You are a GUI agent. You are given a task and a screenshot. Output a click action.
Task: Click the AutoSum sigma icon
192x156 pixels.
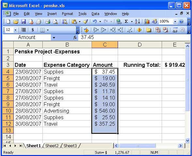(x=126, y=21)
